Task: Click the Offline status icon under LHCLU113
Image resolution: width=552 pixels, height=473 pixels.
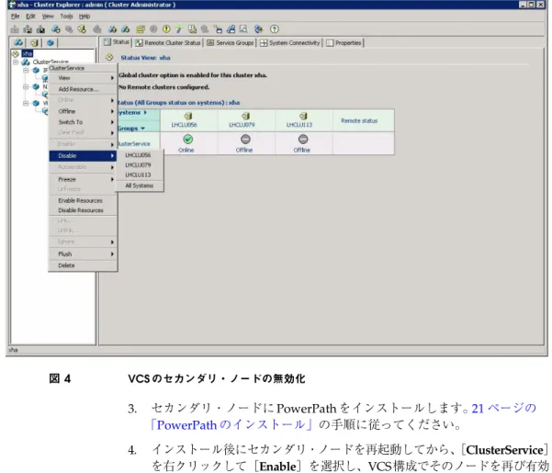Action: (303, 140)
